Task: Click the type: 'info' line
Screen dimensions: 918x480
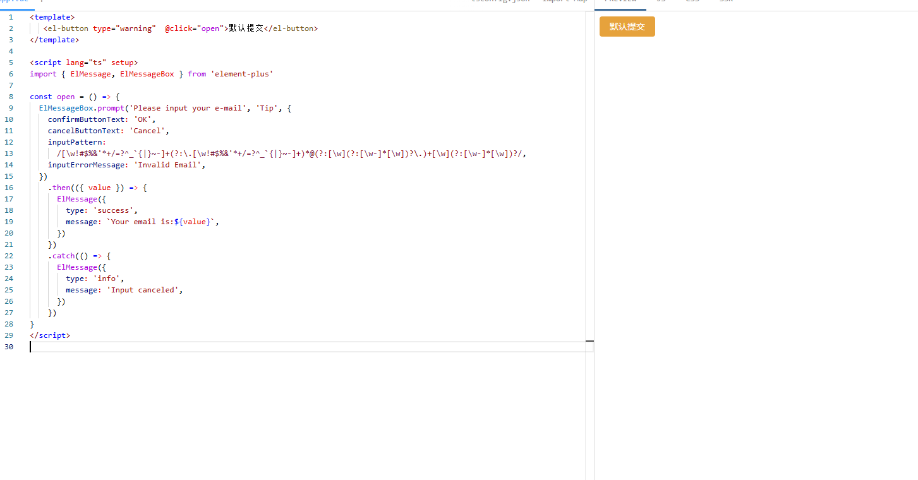Action: point(95,279)
